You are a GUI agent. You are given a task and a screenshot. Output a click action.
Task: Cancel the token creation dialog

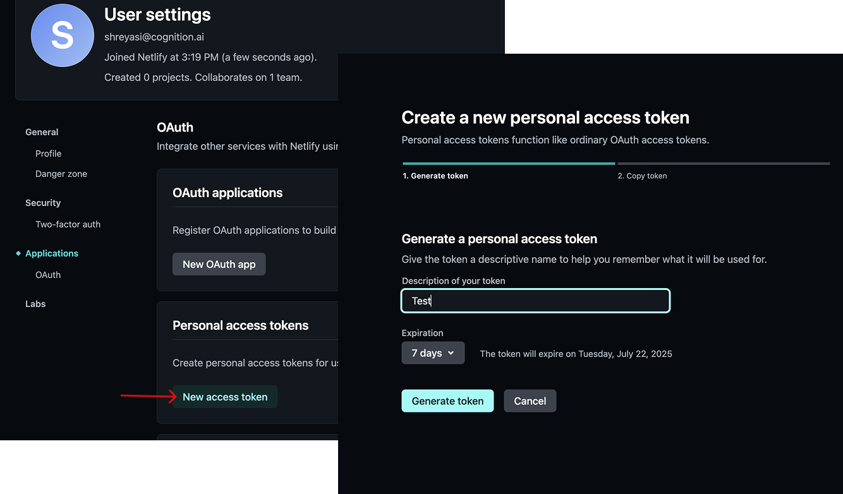point(530,401)
